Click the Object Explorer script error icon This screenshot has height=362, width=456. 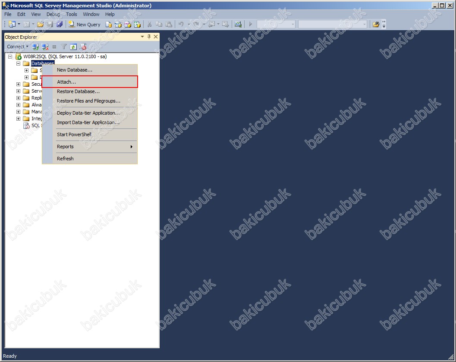pyautogui.click(x=83, y=47)
